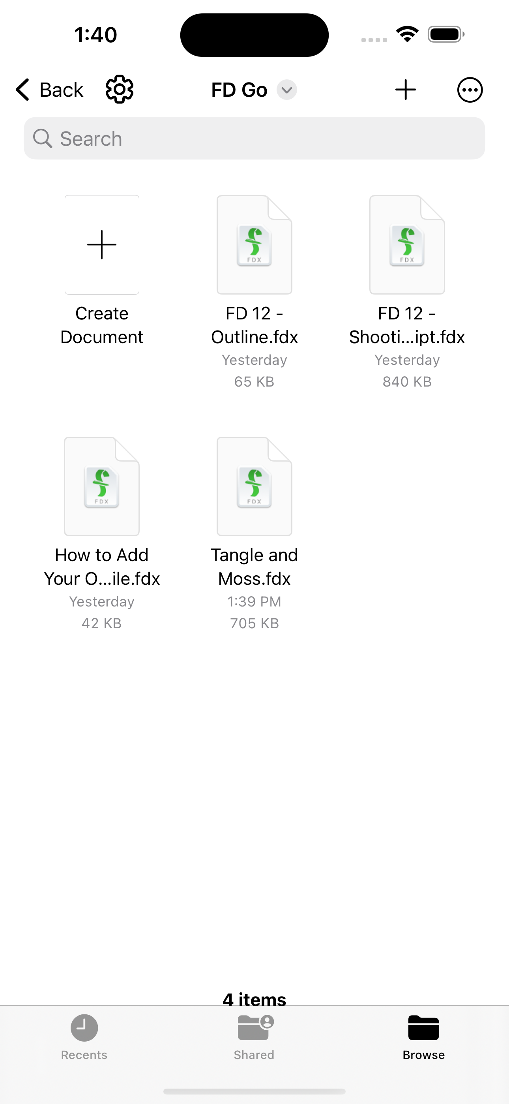Open How to Add Your Own File icon
The height and width of the screenshot is (1104, 509).
(x=102, y=486)
